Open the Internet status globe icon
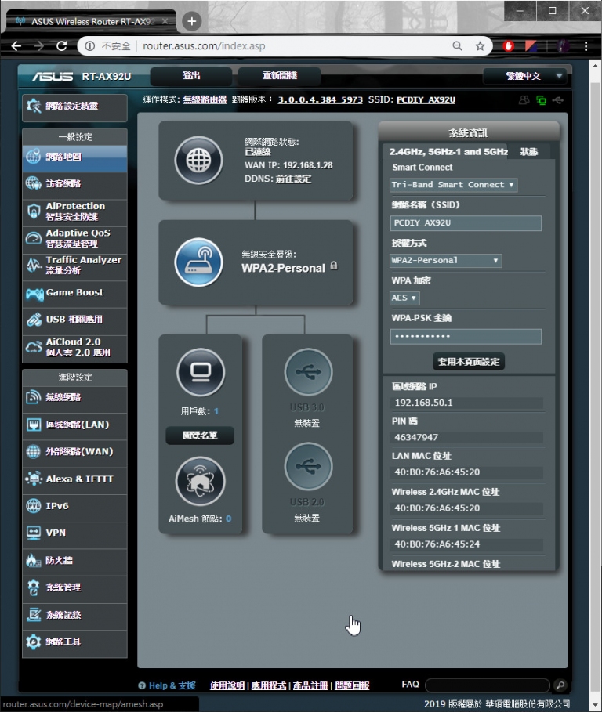602x712 pixels. [x=198, y=161]
